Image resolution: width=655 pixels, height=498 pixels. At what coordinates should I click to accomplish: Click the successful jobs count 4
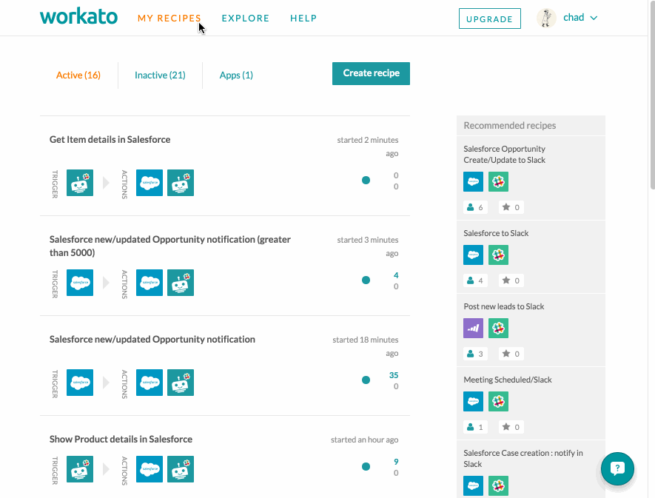[x=396, y=275]
